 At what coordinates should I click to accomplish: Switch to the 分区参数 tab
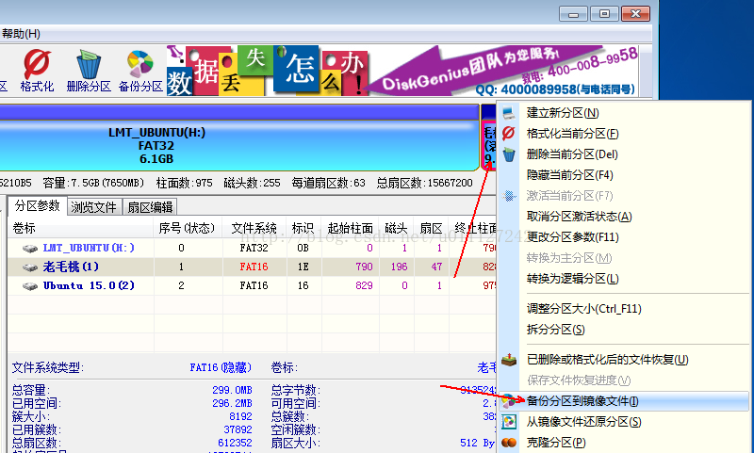point(37,206)
